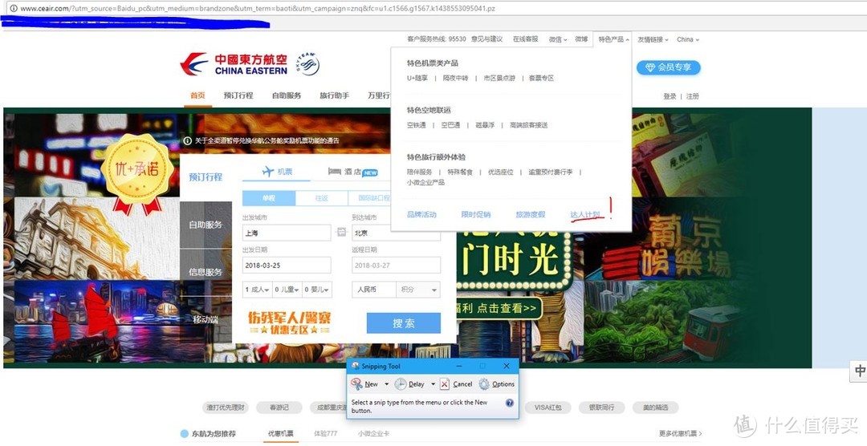Screen dimensions: 867x446
Task: Open the 婴儿 passenger count dropdown
Action: 317,290
